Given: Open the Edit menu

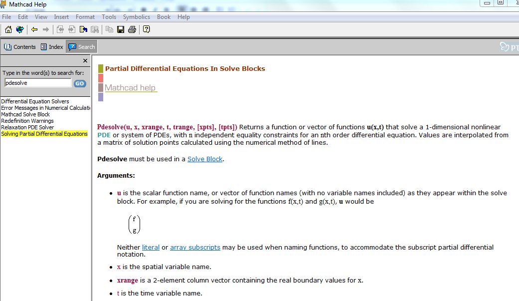Looking at the screenshot, I should click(x=23, y=17).
